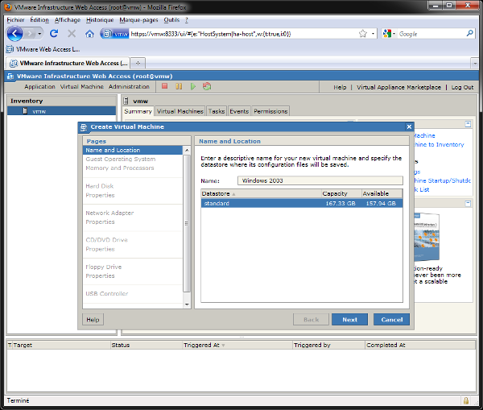The height and width of the screenshot is (410, 483).
Task: Open the navigation history dropdown arrow
Action: pyautogui.click(x=39, y=34)
